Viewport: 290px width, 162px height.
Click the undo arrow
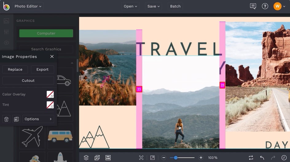(x=262, y=158)
